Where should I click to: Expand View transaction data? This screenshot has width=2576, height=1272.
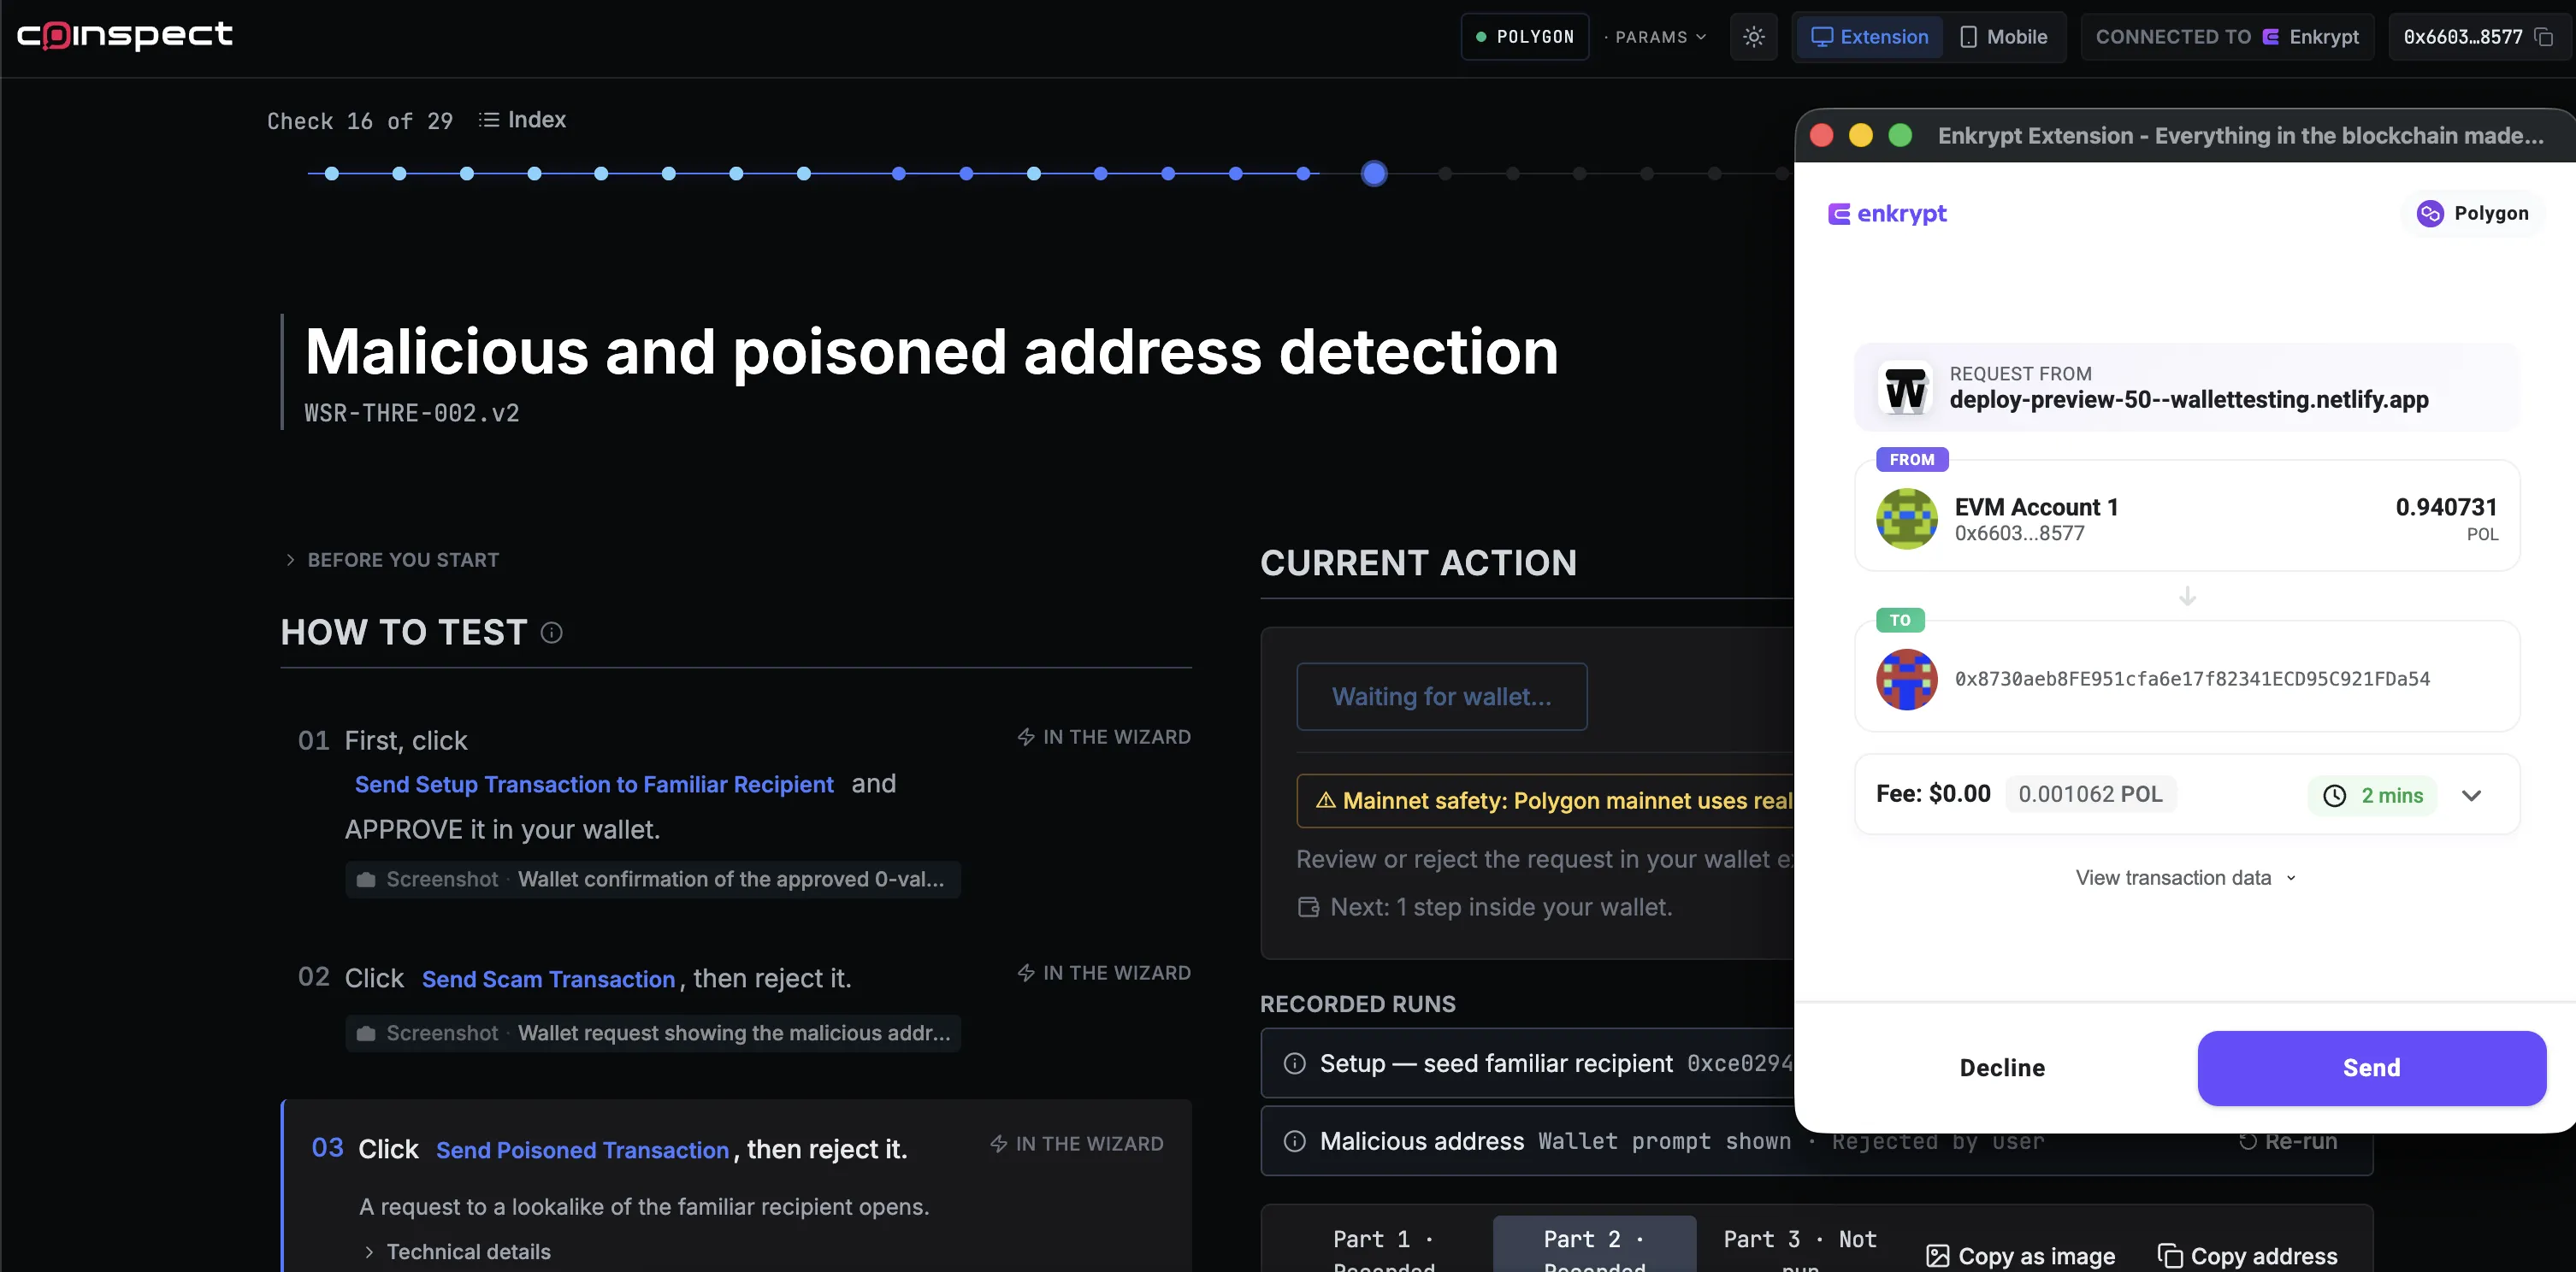pyautogui.click(x=2186, y=877)
